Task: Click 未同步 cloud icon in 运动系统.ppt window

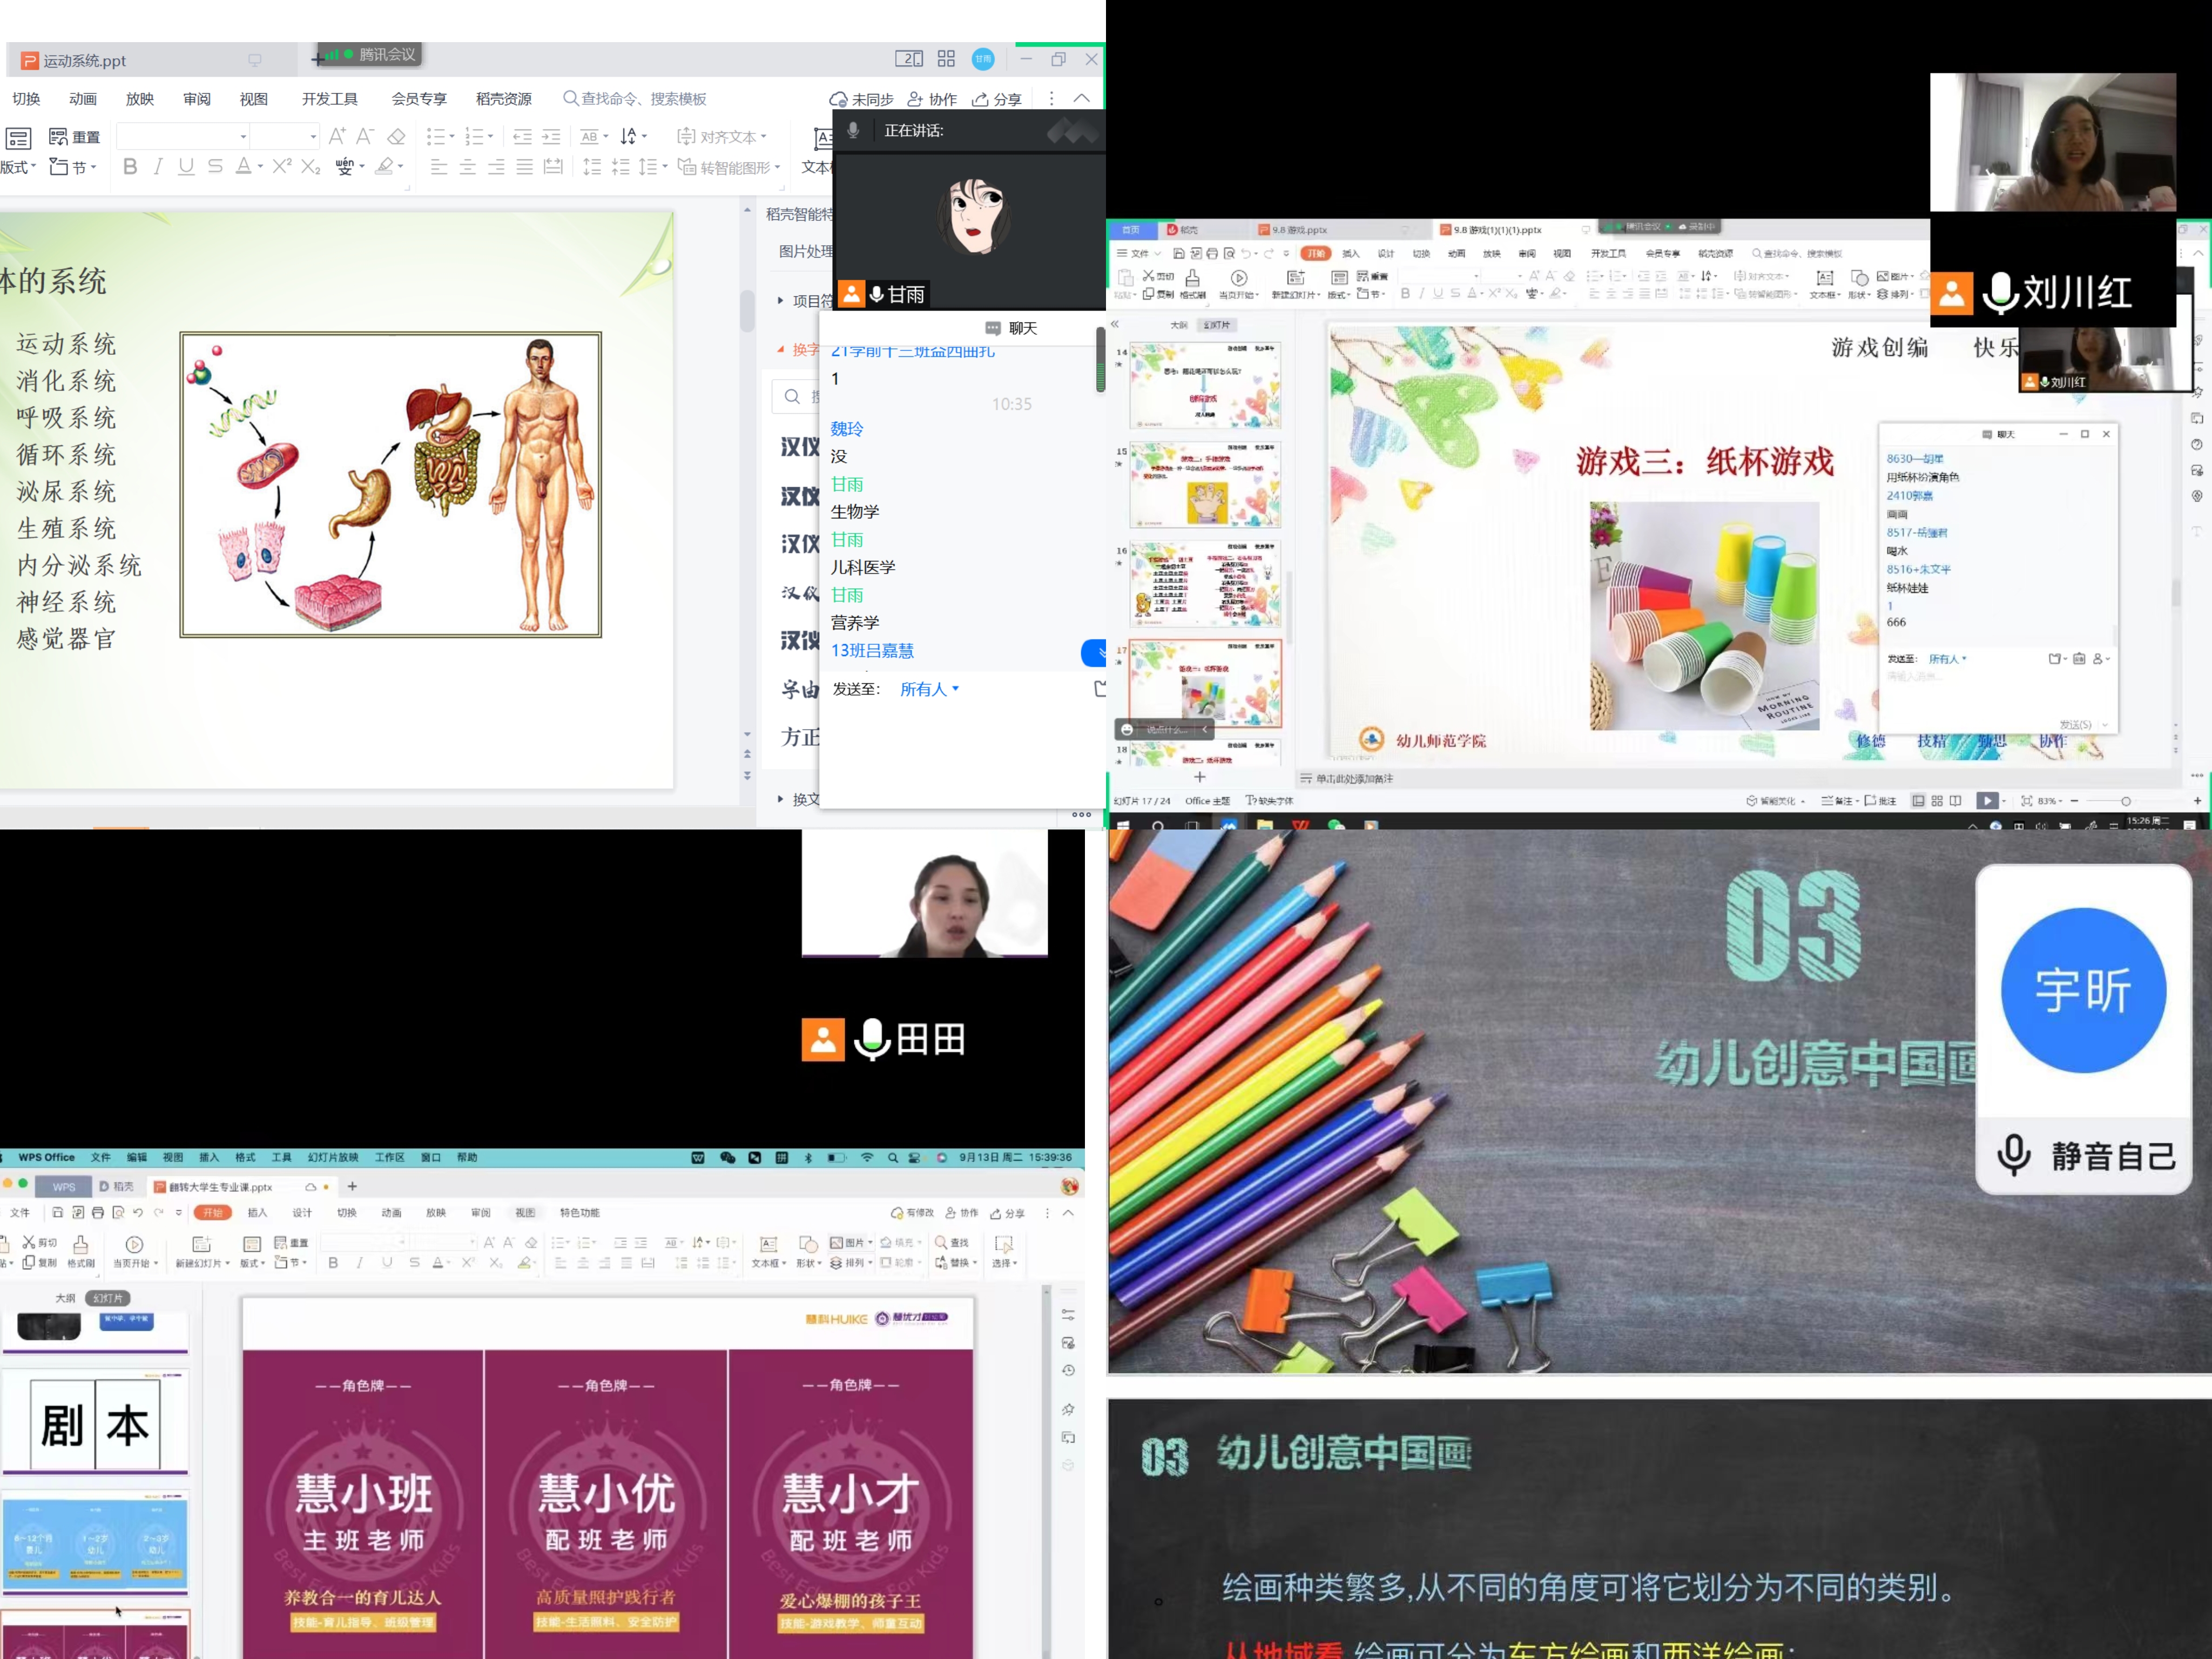Action: tap(838, 99)
